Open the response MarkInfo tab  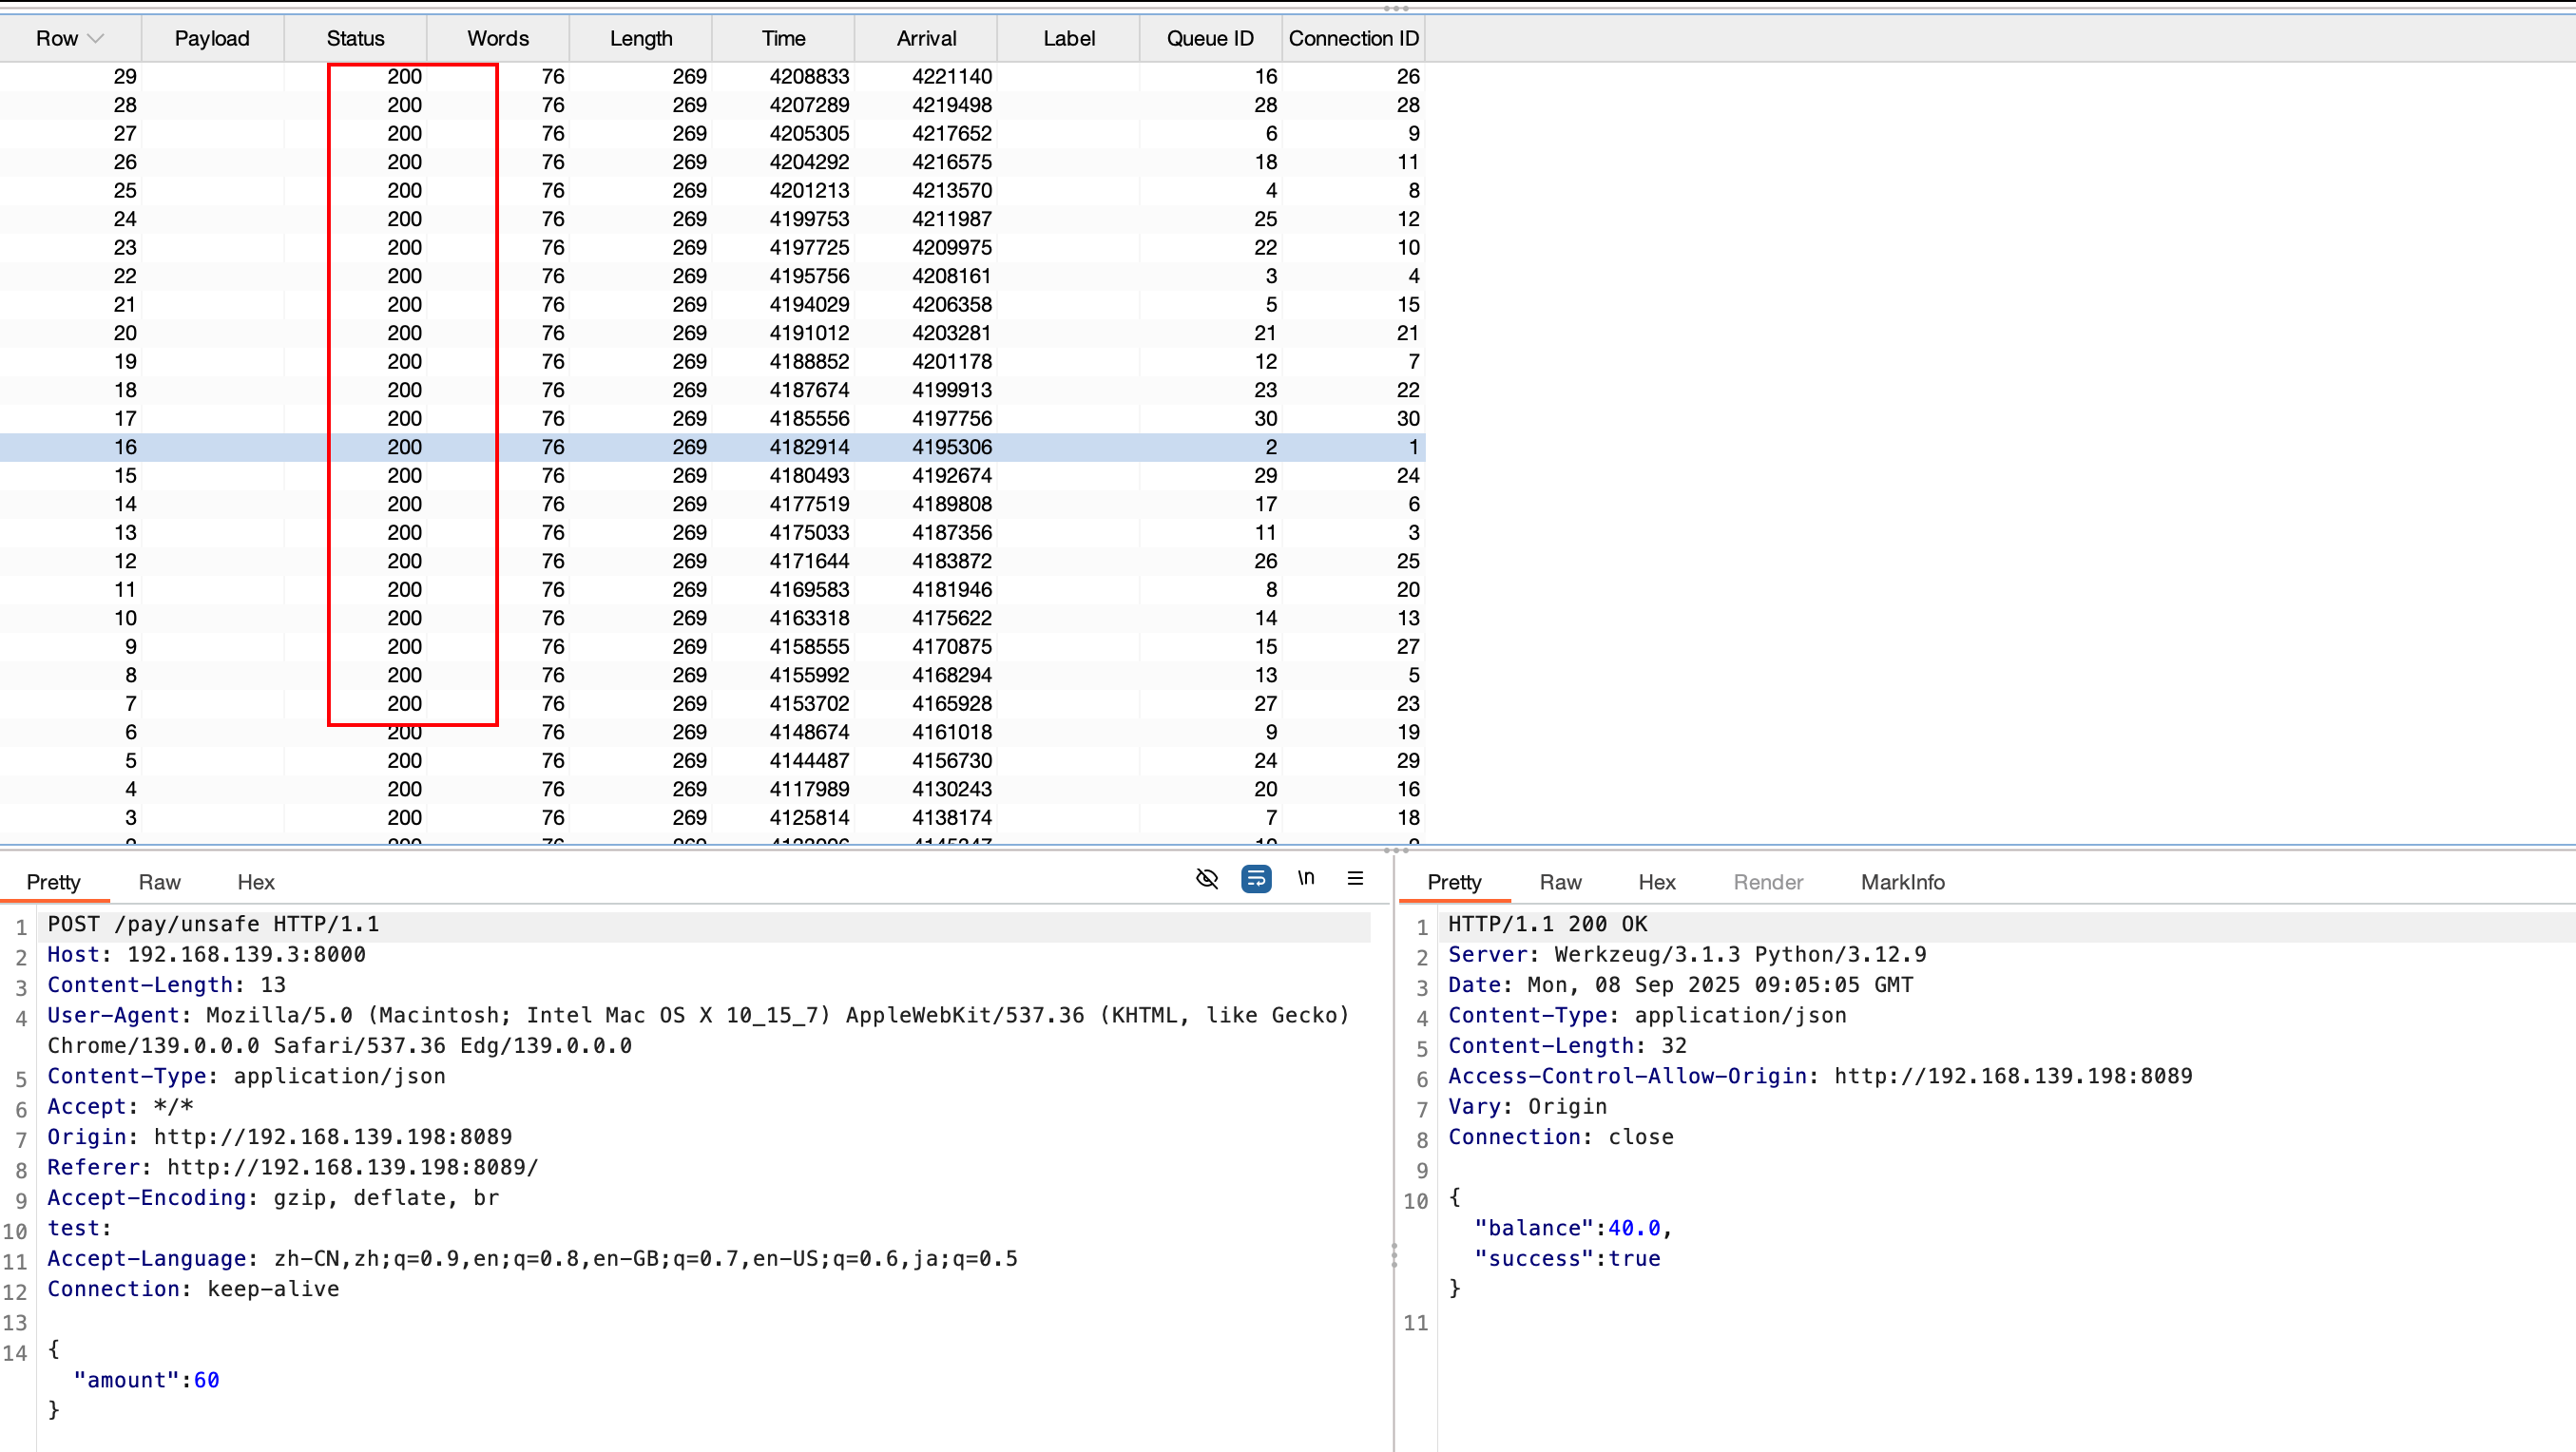click(1902, 882)
